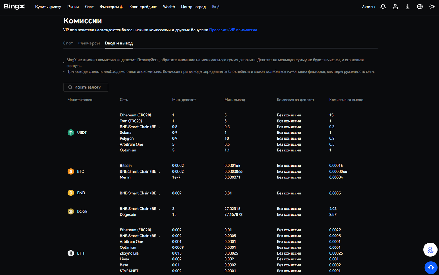This screenshot has width=439, height=275.
Task: Click withdrawal fee value 0.0029
Action: (x=335, y=230)
